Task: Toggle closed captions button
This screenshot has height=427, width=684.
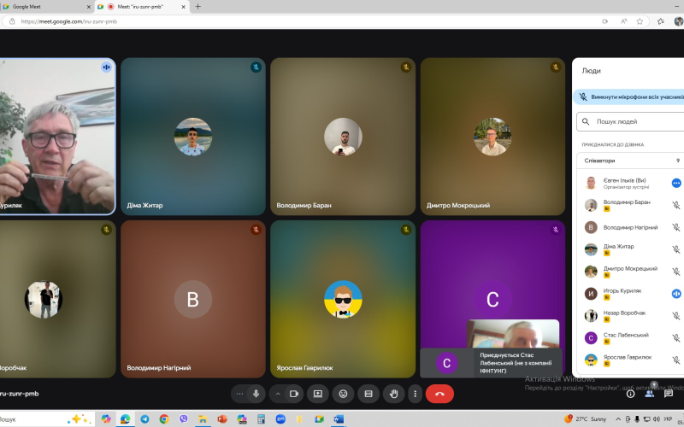Action: click(x=369, y=394)
